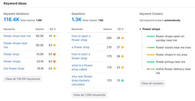Select the 'flower shops' cluster root node
This screenshot has width=195, height=101.
point(151,29)
